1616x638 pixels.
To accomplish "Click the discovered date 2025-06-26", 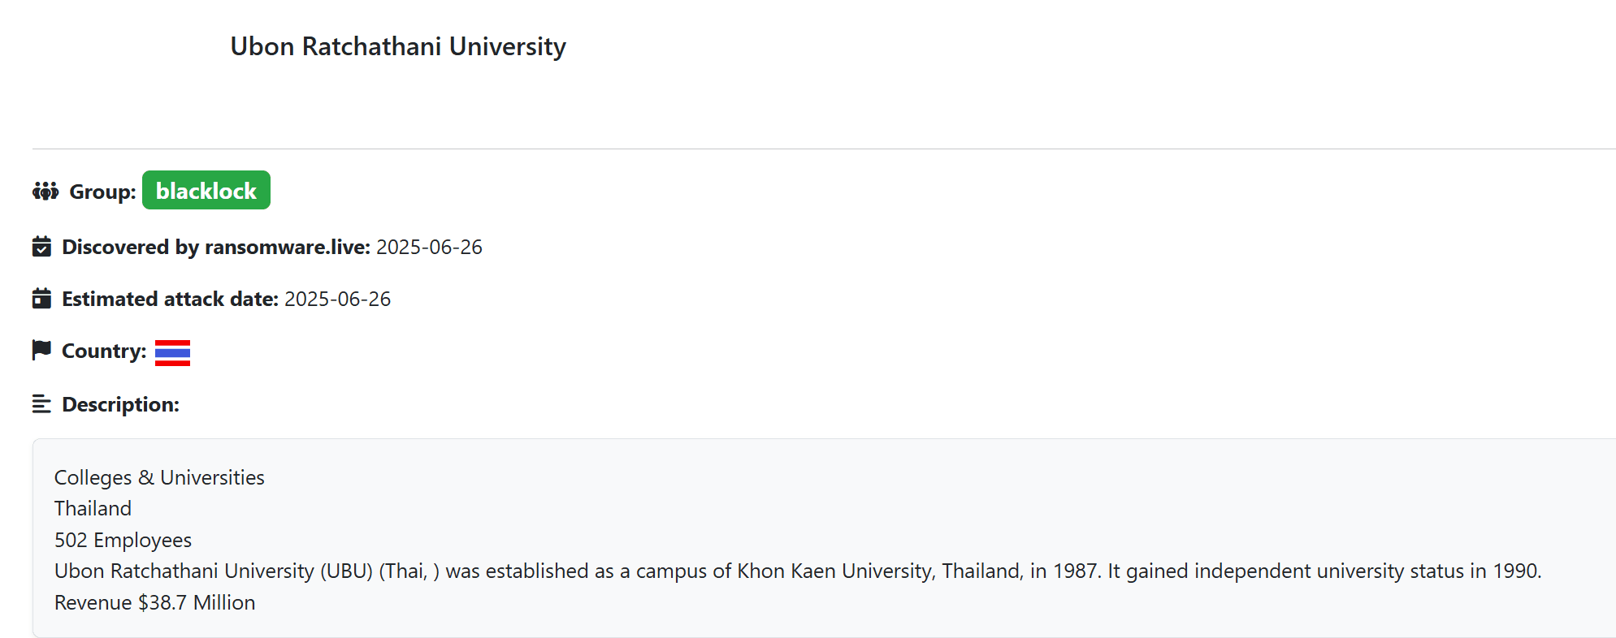I will (429, 247).
